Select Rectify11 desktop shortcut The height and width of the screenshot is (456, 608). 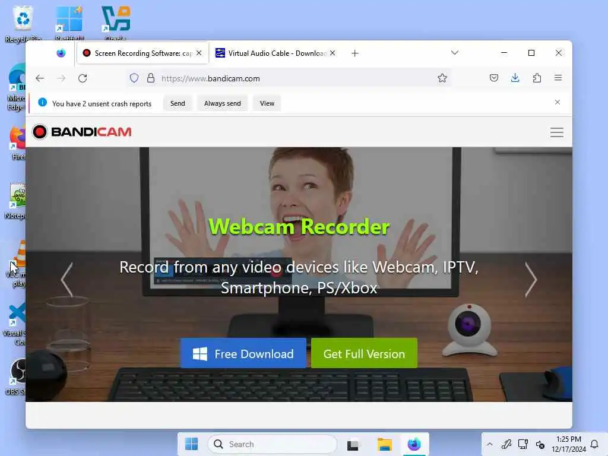[69, 24]
